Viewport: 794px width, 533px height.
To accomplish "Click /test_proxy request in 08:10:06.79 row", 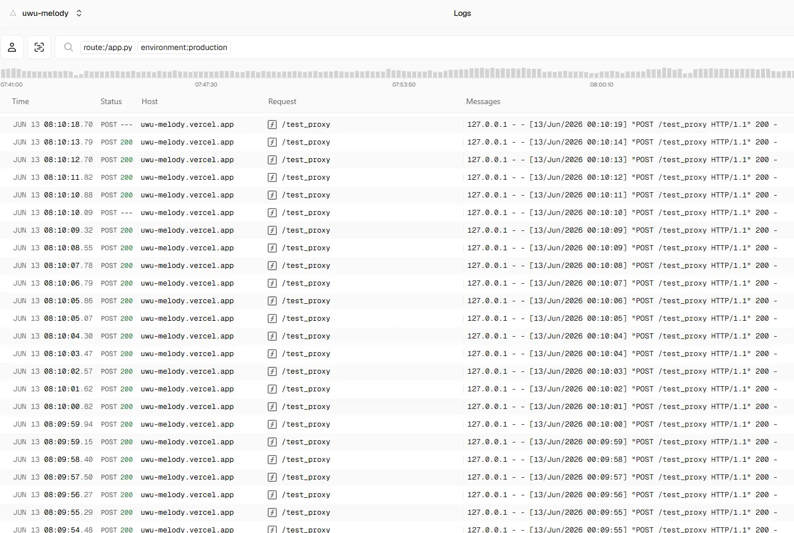I will (x=306, y=283).
